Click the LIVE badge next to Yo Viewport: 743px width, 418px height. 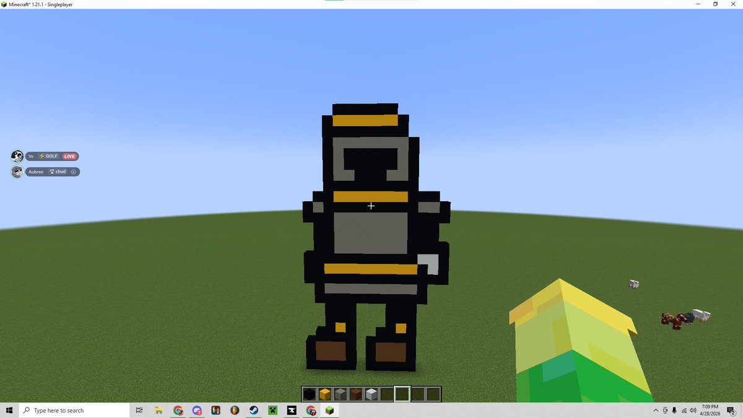[69, 156]
